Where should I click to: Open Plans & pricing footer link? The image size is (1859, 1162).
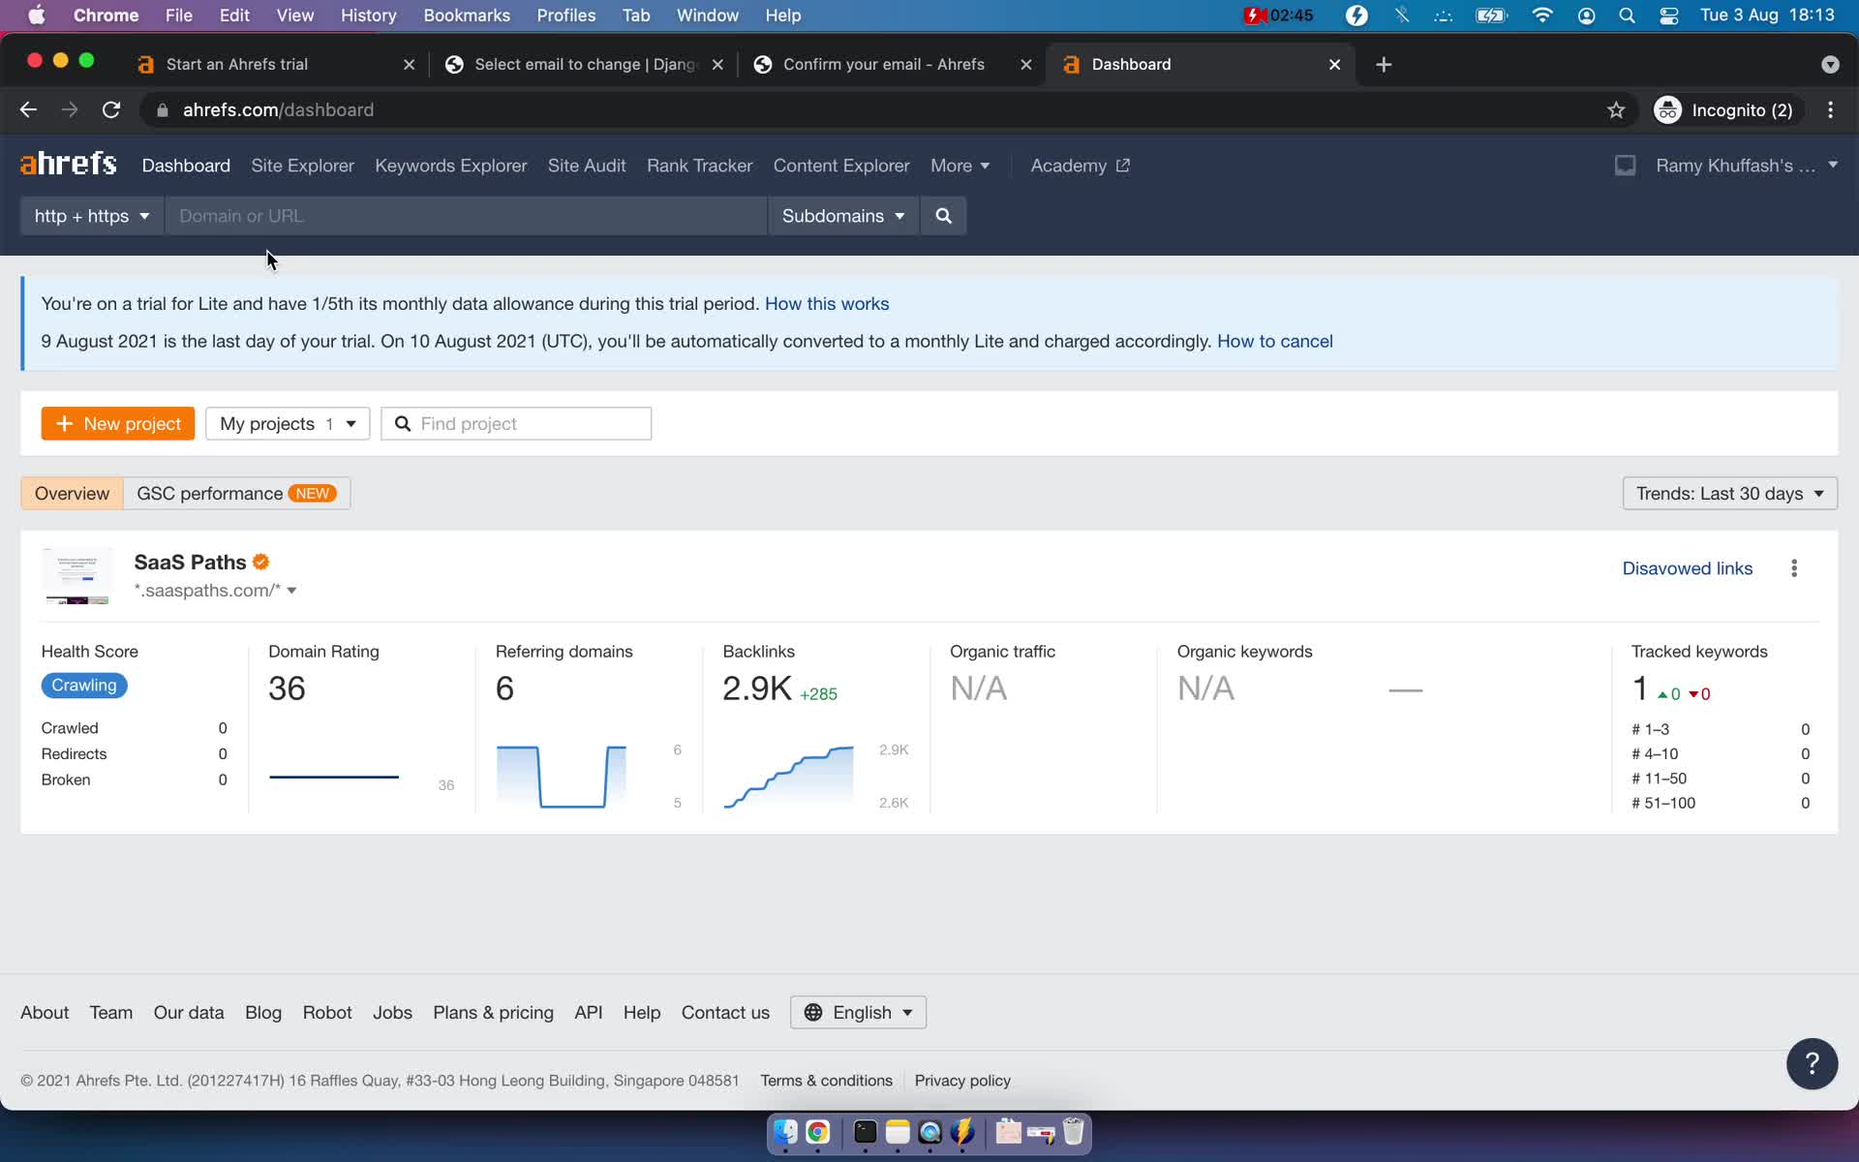point(493,1012)
